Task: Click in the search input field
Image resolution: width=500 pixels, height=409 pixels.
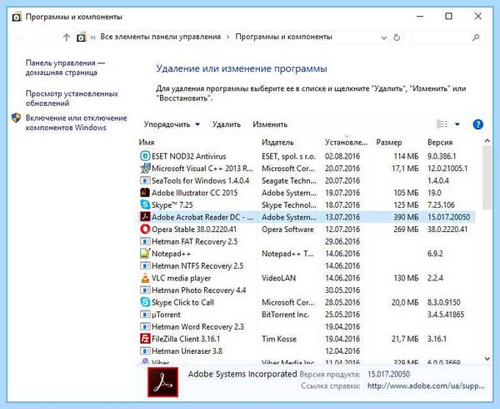Action: coord(442,38)
